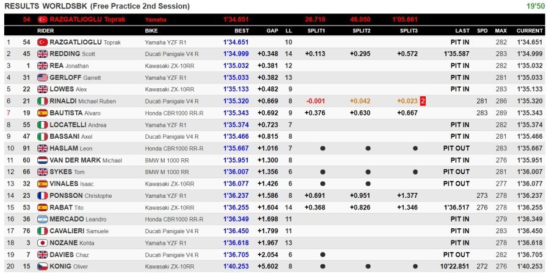This screenshot has height=277, width=549.
Task: Click the gap +5.602 in KONIG's row
Action: coord(268,267)
